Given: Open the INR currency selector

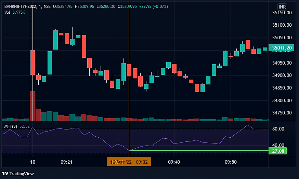Looking at the screenshot, I should click(x=282, y=7).
